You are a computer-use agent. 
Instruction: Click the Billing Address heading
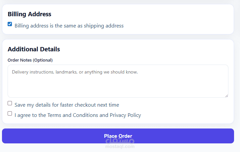29,14
